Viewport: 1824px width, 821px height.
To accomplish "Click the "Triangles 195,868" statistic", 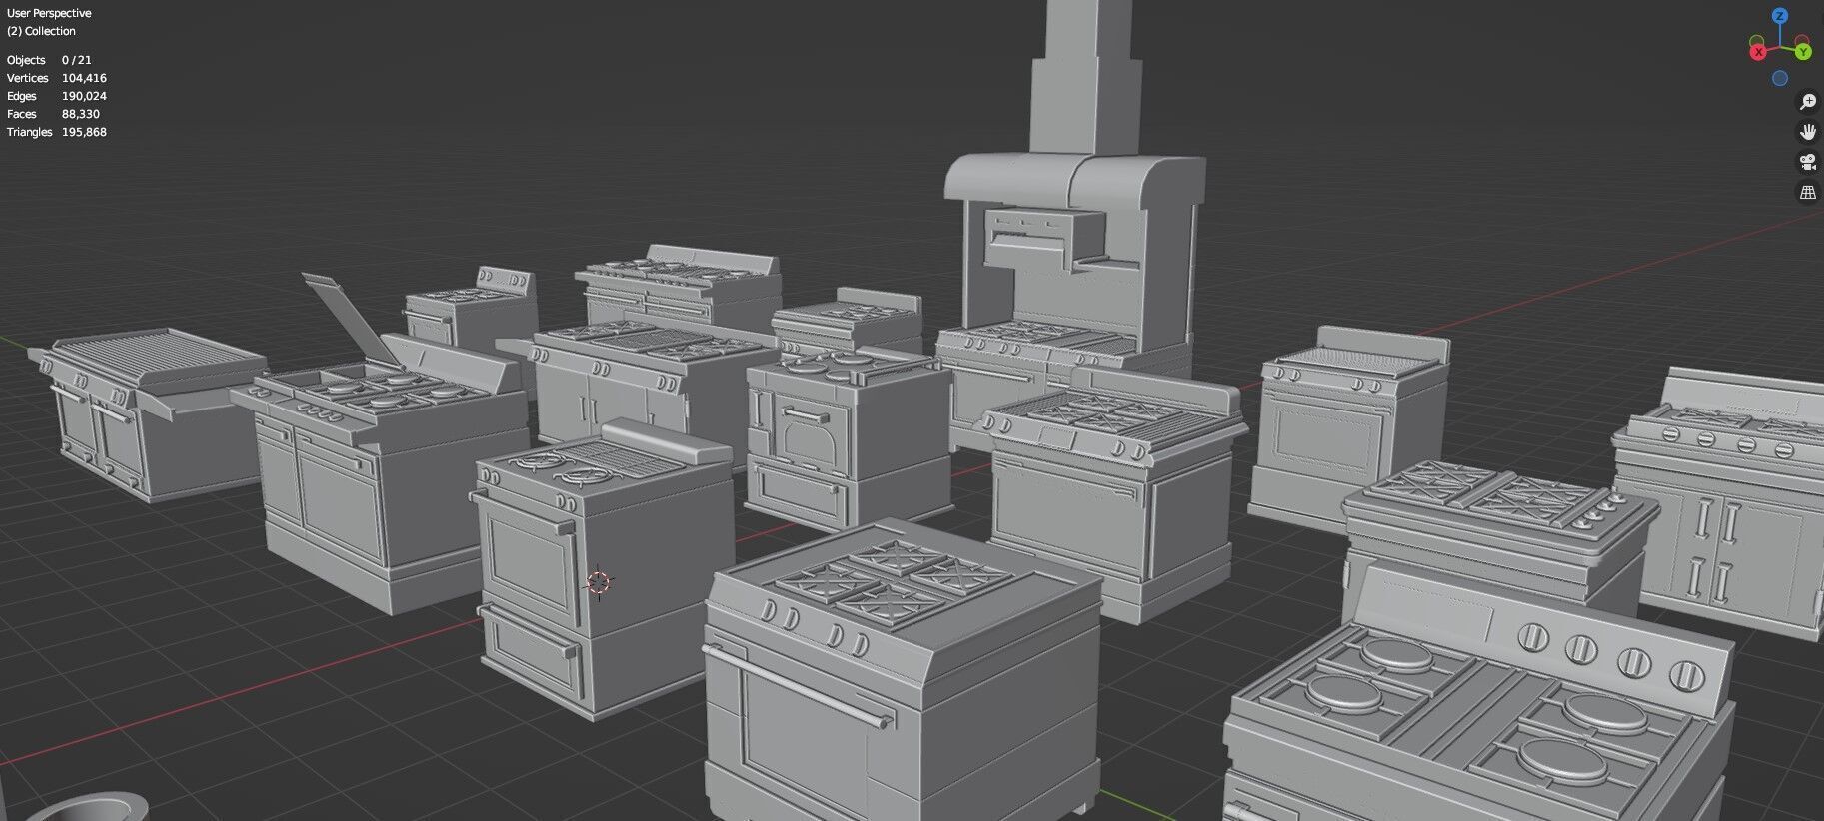I will [57, 132].
